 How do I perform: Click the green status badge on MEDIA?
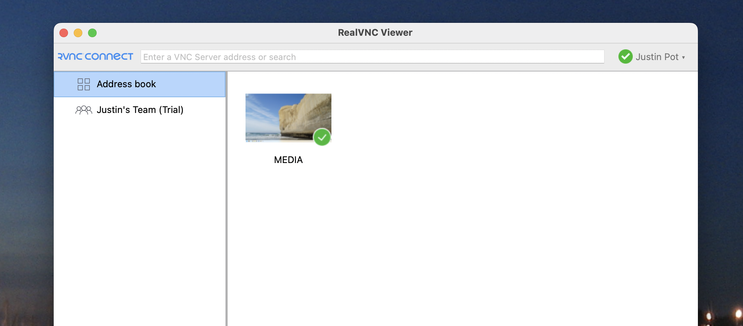point(322,137)
